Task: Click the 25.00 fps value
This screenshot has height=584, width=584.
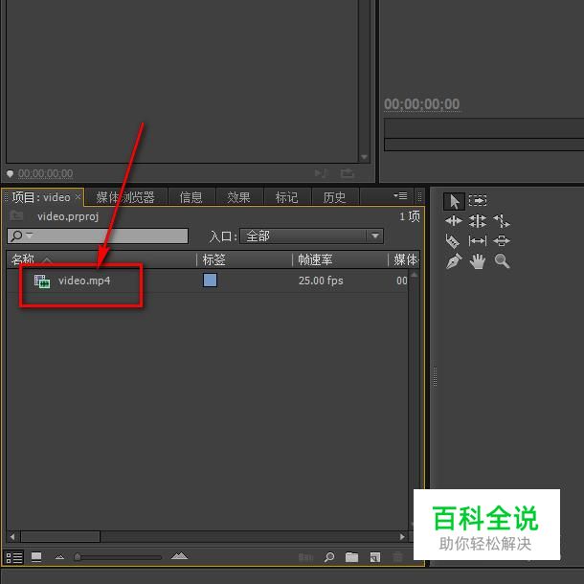Action: [321, 281]
